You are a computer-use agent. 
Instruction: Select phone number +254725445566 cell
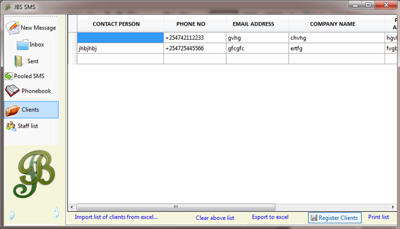(x=194, y=48)
